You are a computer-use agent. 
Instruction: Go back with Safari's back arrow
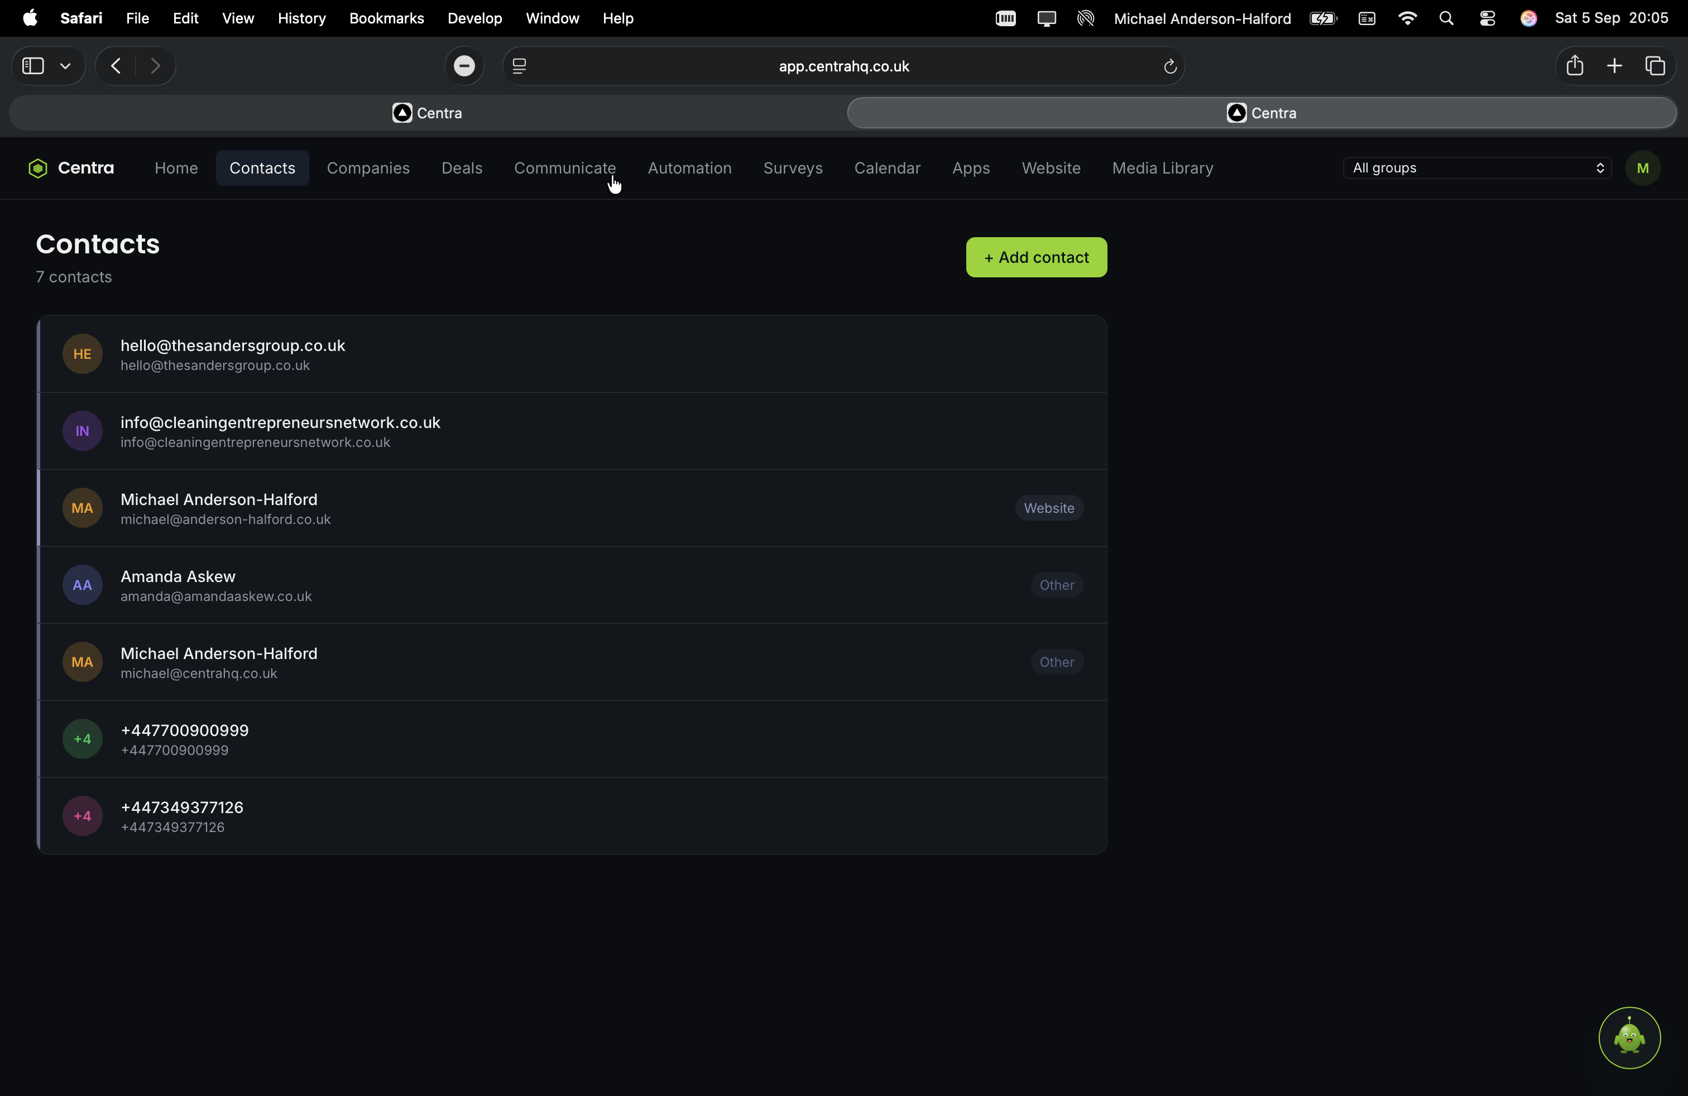point(116,66)
